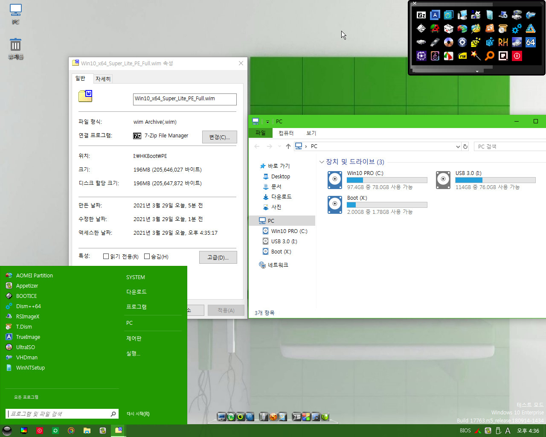Image resolution: width=546 pixels, height=437 pixels.
Task: Click the file name field in properties
Action: [185, 99]
